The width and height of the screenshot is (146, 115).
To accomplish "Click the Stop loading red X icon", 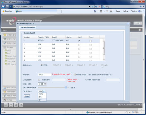I will (x=100, y=7).
